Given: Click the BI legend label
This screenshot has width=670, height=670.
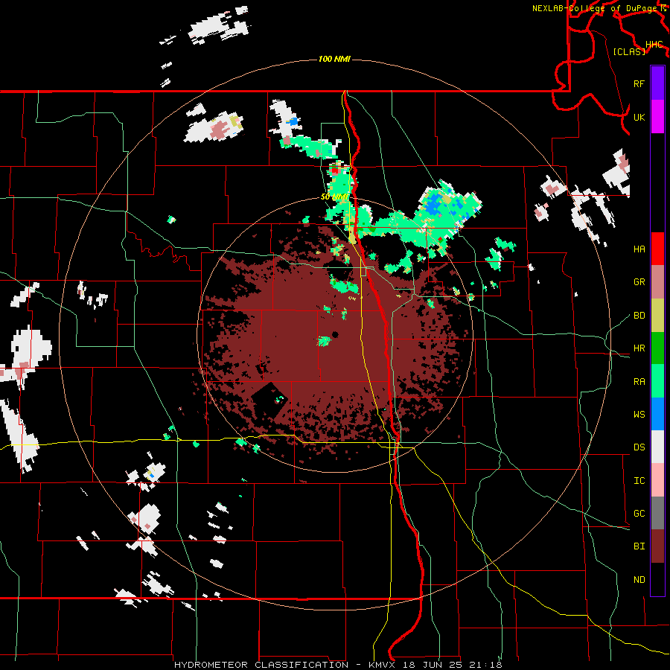Looking at the screenshot, I should (x=639, y=546).
